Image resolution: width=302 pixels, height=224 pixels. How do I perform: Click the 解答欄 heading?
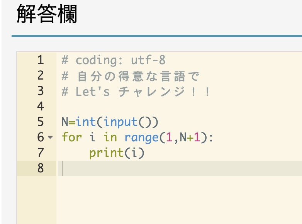click(x=47, y=14)
